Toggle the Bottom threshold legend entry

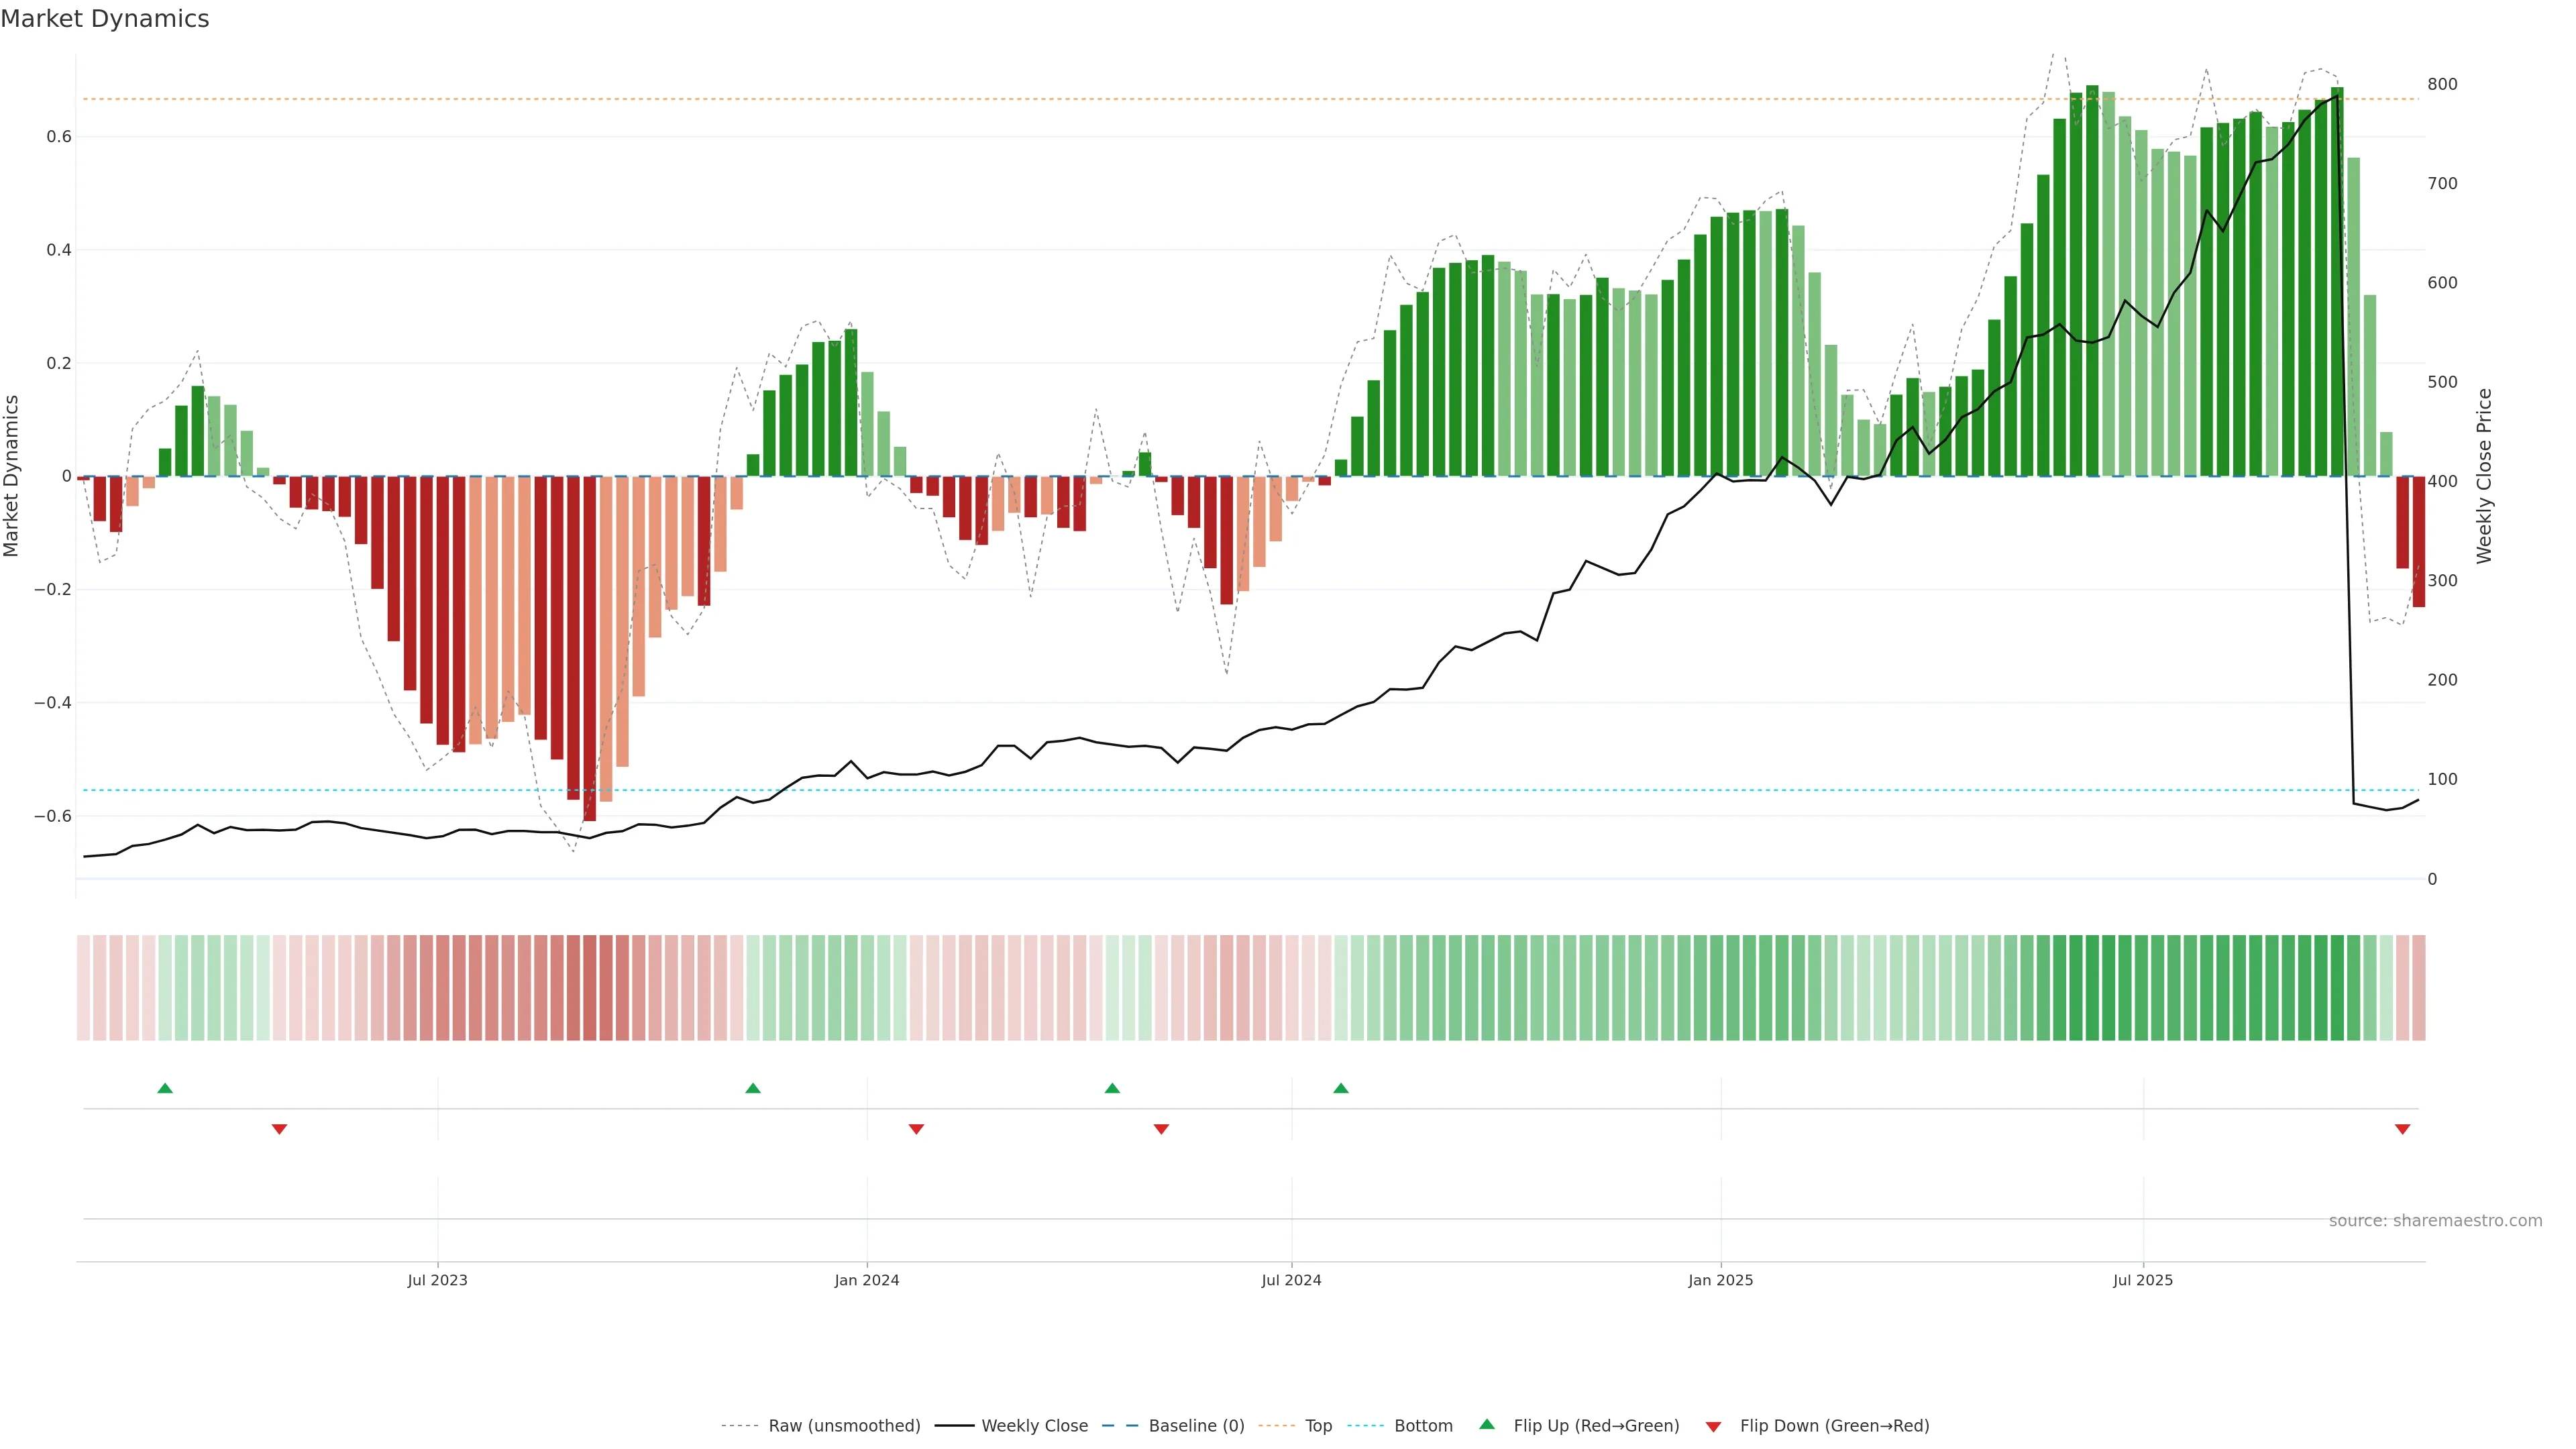1423,1426
